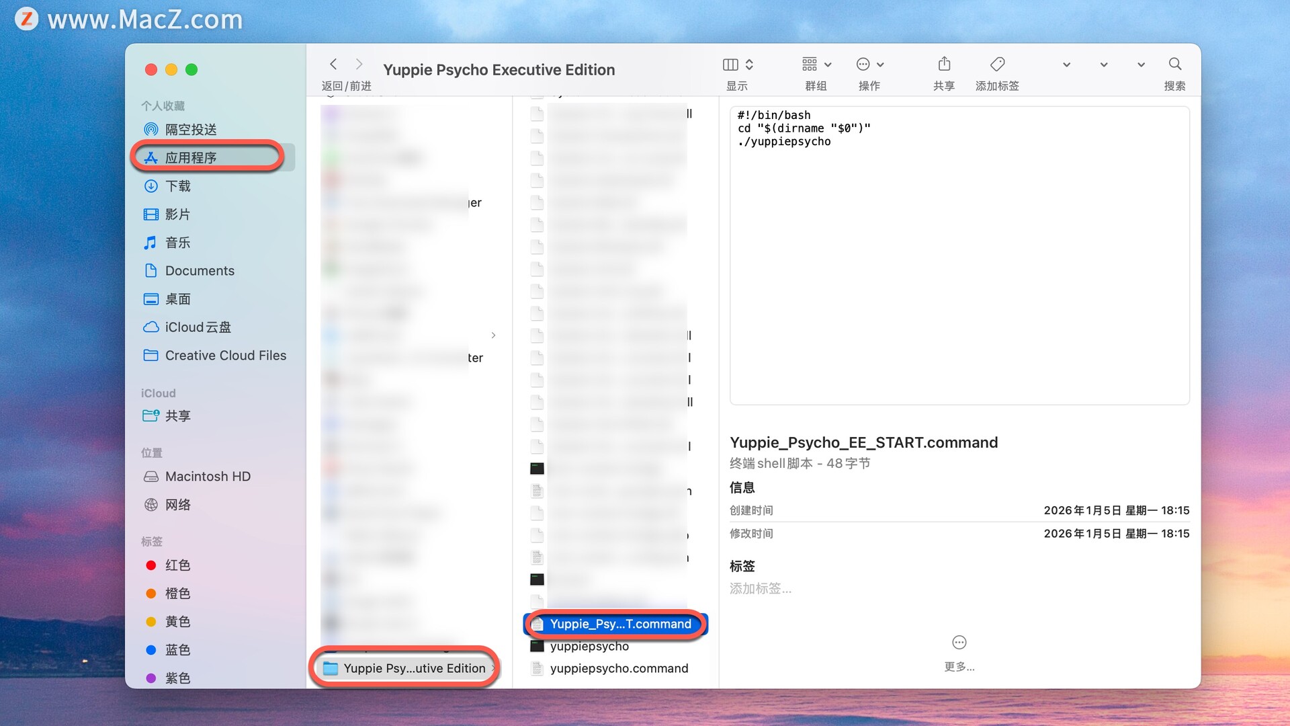This screenshot has width=1290, height=726.
Task: Toggle the display view up-down stepper
Action: click(x=749, y=65)
